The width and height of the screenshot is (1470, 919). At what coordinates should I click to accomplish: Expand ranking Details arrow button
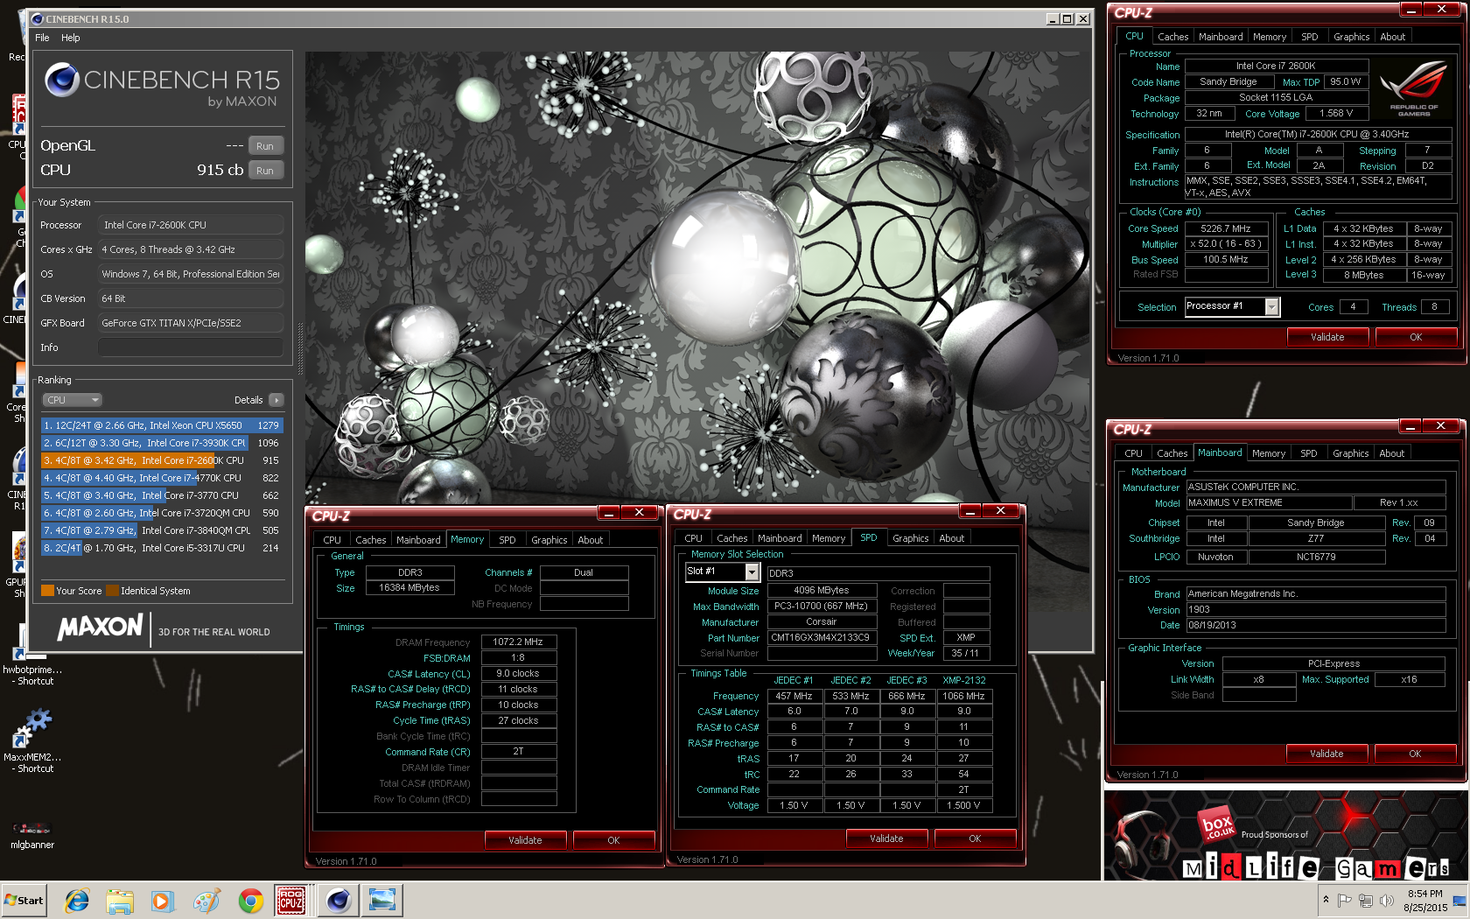(276, 400)
